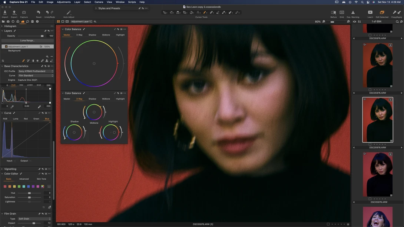
Task: Toggle the browser visibility eye icon
Action: point(355,21)
